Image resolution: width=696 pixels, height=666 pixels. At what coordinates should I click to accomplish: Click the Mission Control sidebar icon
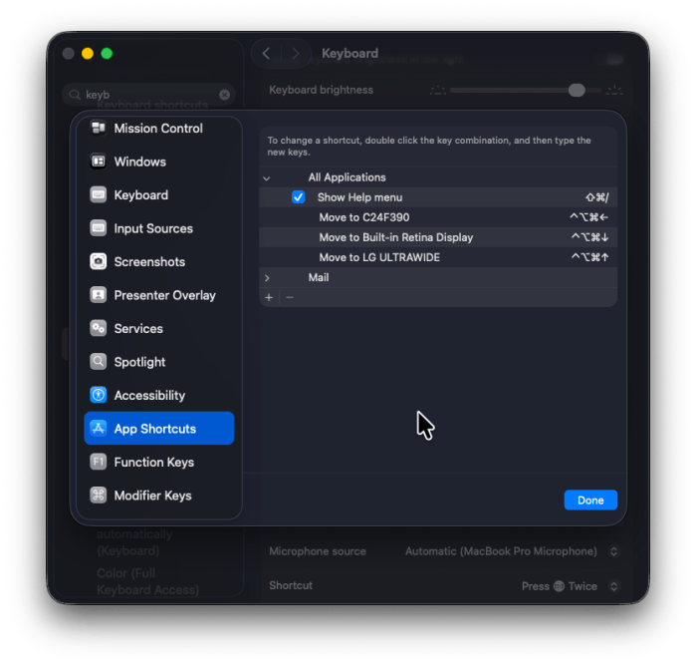[99, 129]
